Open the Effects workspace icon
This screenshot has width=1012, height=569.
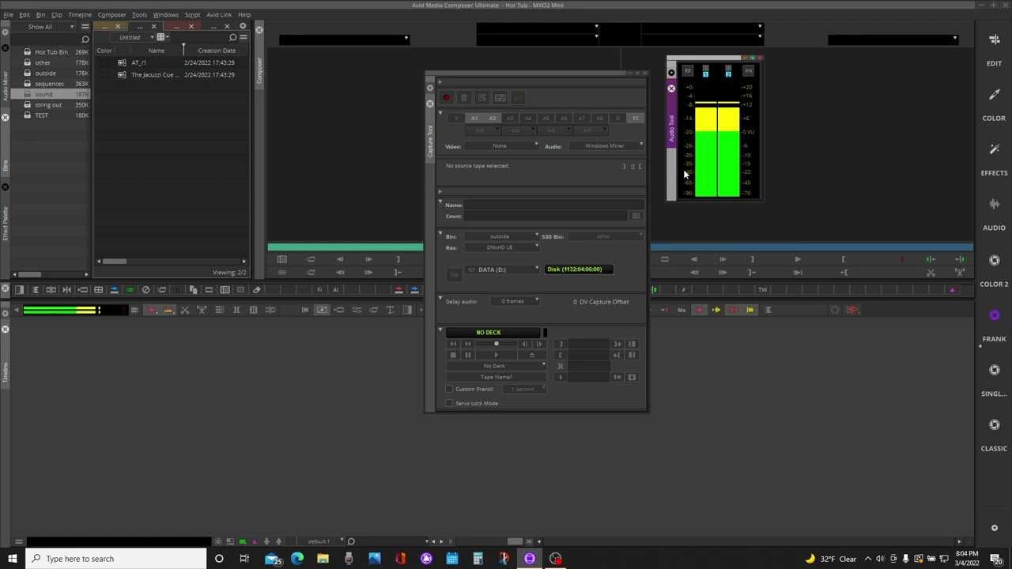click(x=994, y=149)
